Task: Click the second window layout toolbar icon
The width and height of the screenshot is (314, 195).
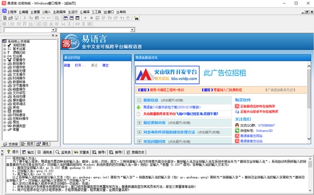Action: coord(72,18)
